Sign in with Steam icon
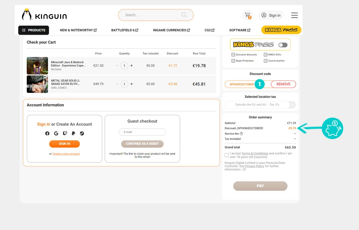This screenshot has height=230, width=359. (x=82, y=133)
